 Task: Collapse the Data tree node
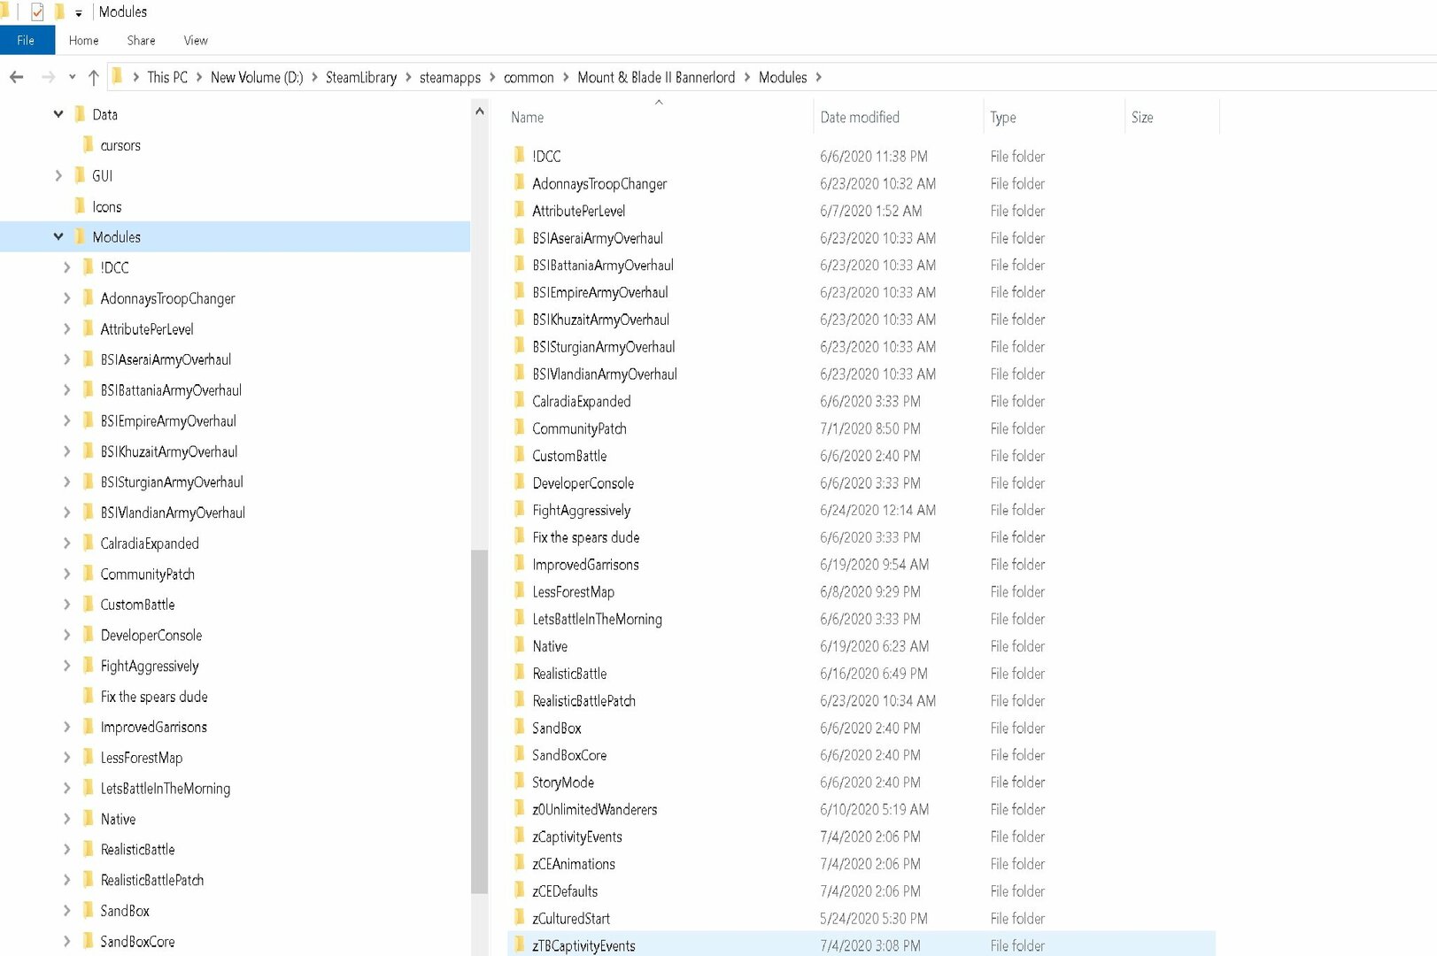[58, 114]
